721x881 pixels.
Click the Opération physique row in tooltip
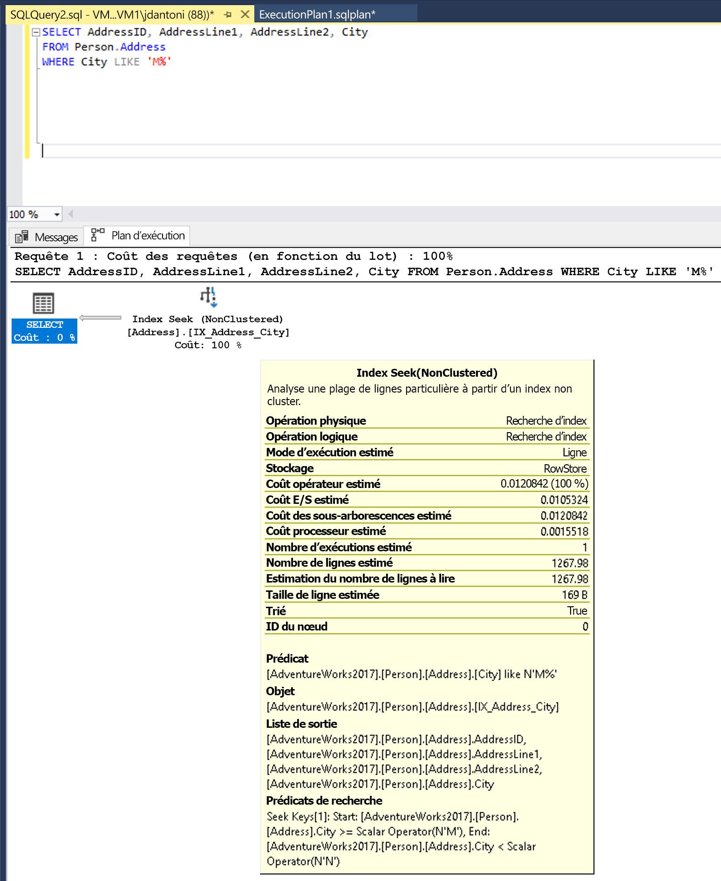pos(427,420)
